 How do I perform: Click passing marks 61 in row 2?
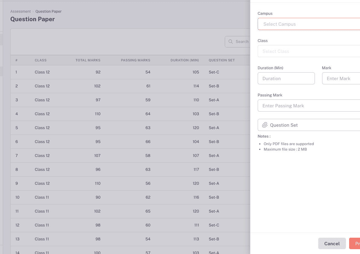148,86
